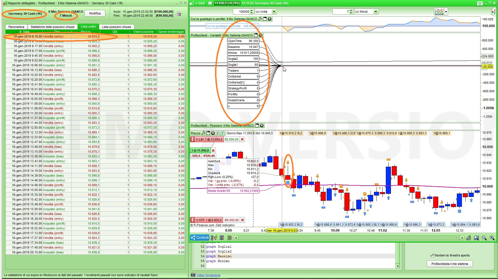498x279 pixels.
Task: Open the Video formazione link
Action: click(x=209, y=275)
